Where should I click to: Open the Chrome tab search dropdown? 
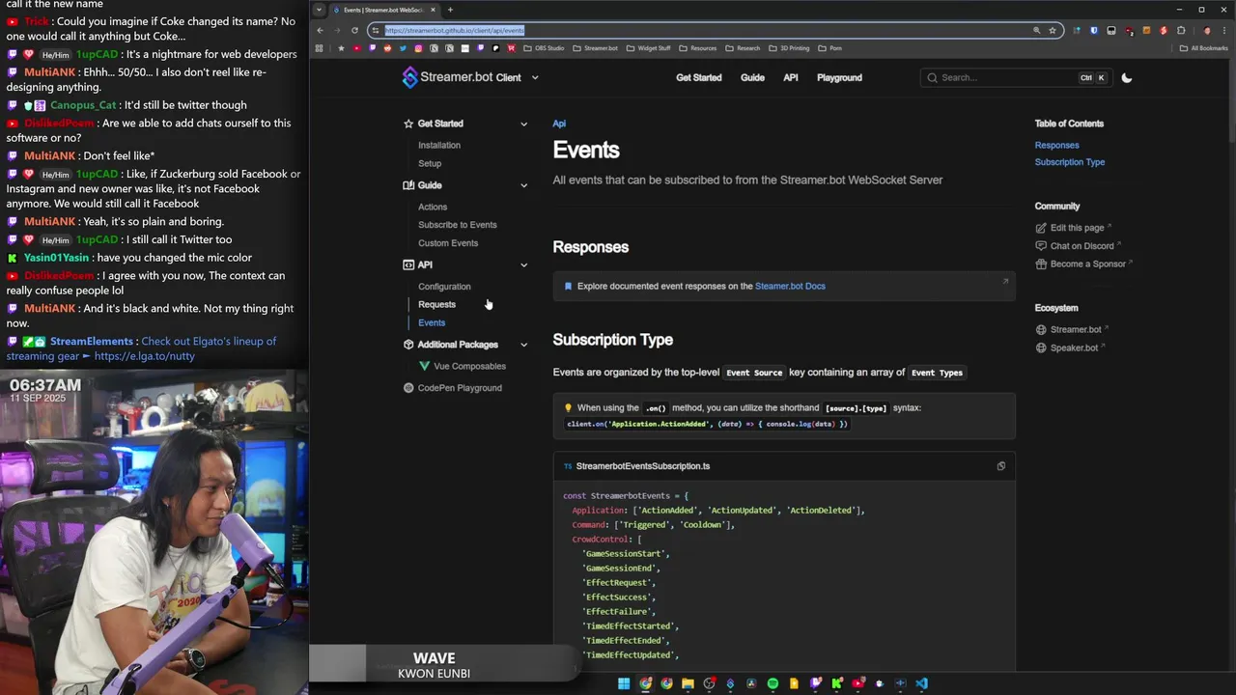(x=320, y=10)
